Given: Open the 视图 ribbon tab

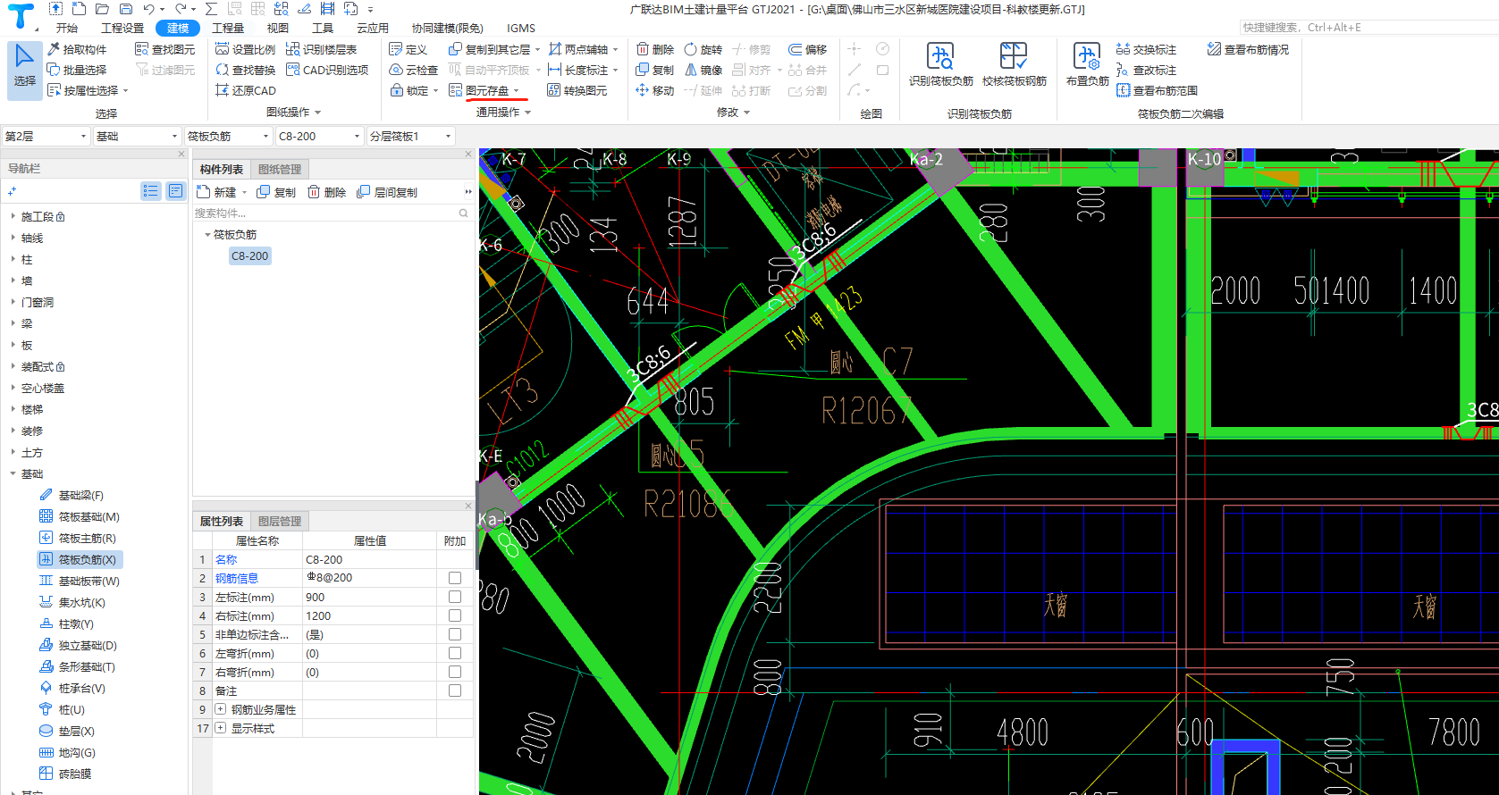Looking at the screenshot, I should click(x=278, y=29).
